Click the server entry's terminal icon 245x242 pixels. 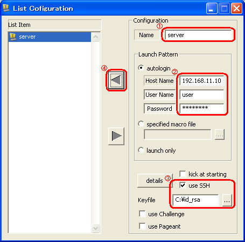13,37
